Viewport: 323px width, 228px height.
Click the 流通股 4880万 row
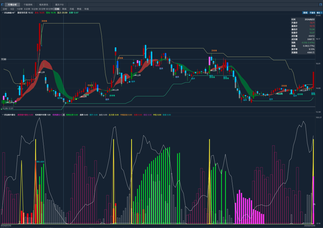click(x=303, y=52)
